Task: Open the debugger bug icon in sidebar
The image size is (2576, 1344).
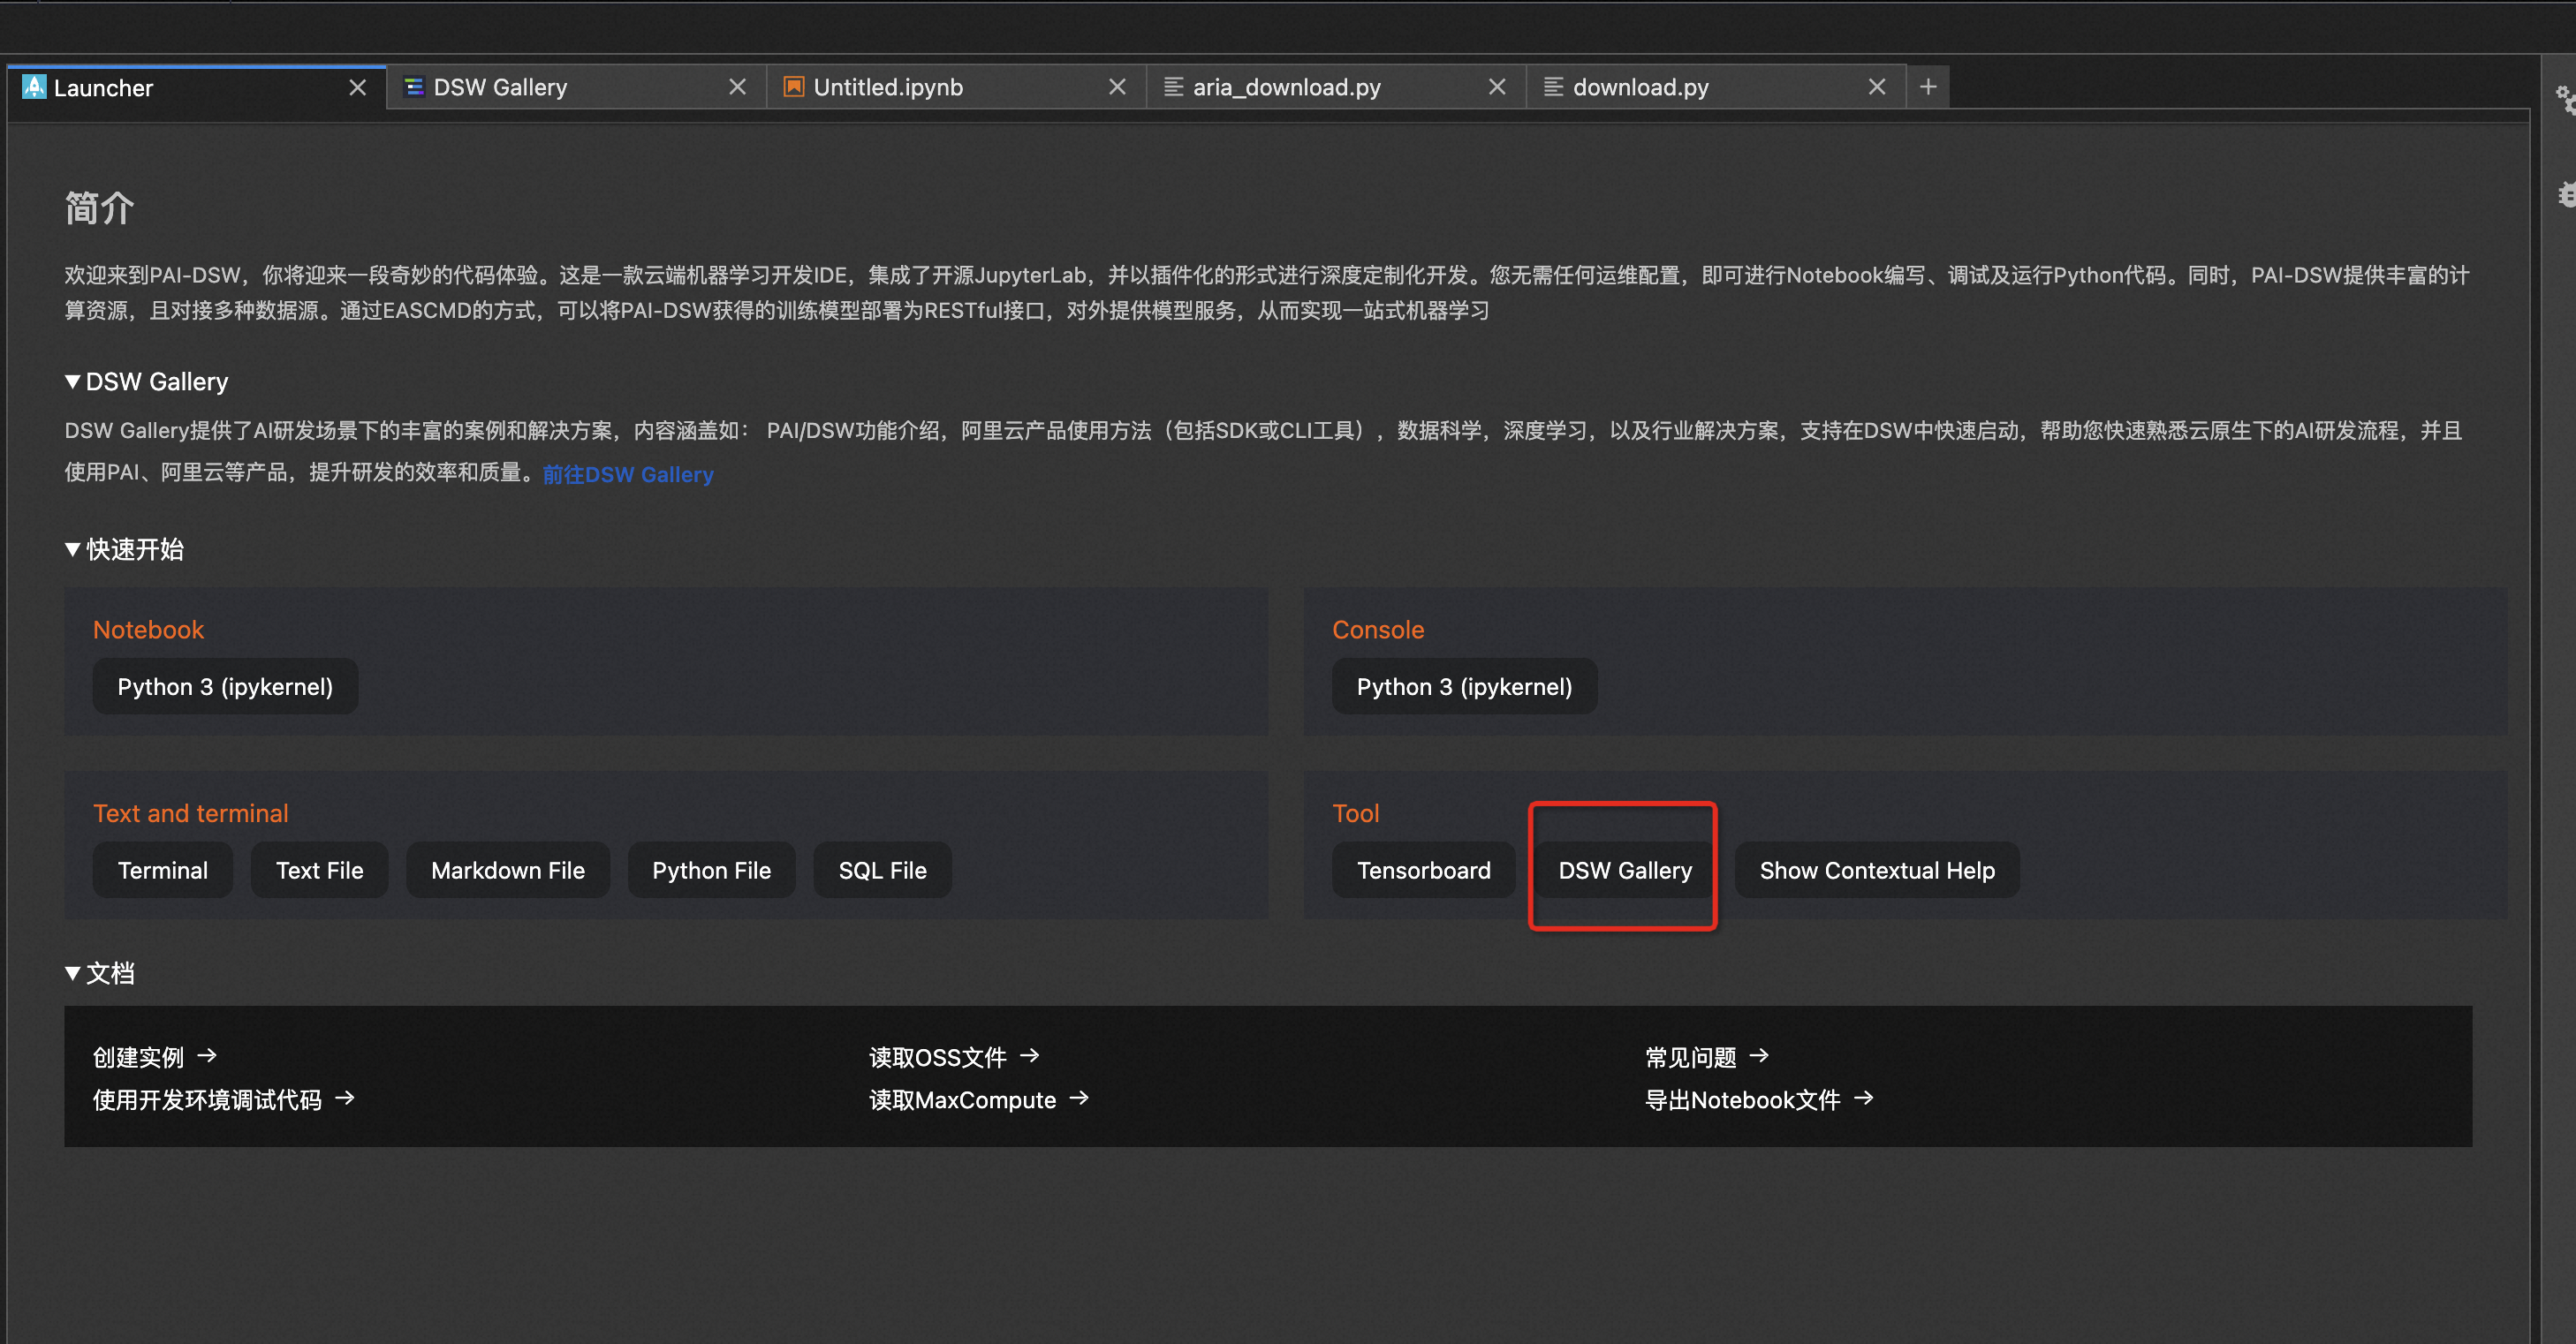Action: [2566, 194]
